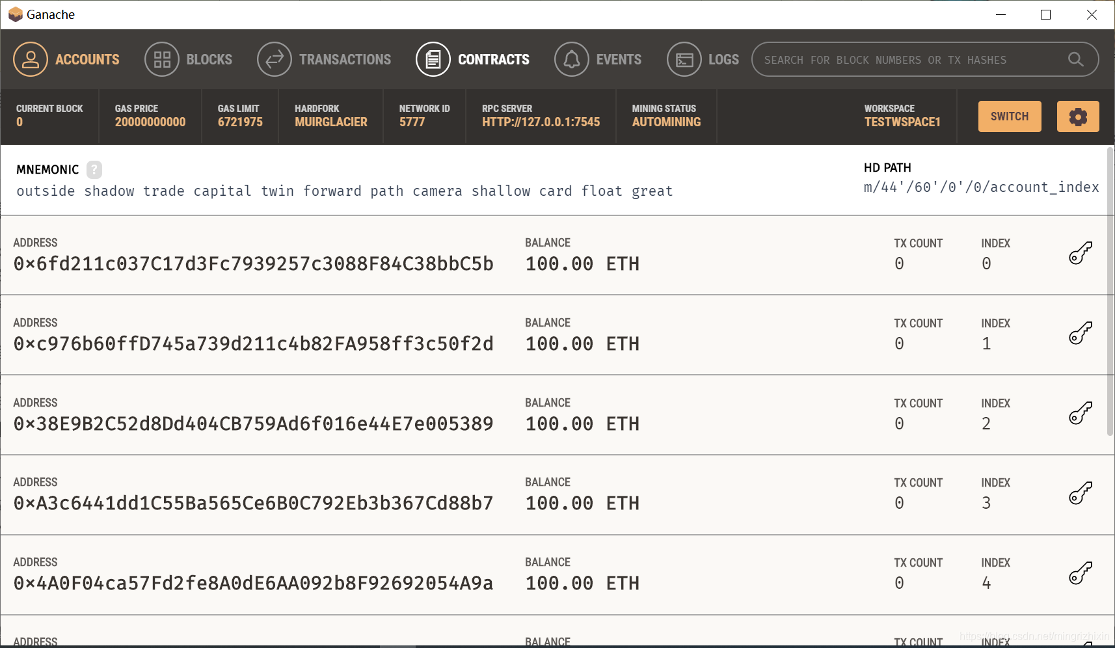
Task: Click balance of account index 4
Action: (x=582, y=583)
